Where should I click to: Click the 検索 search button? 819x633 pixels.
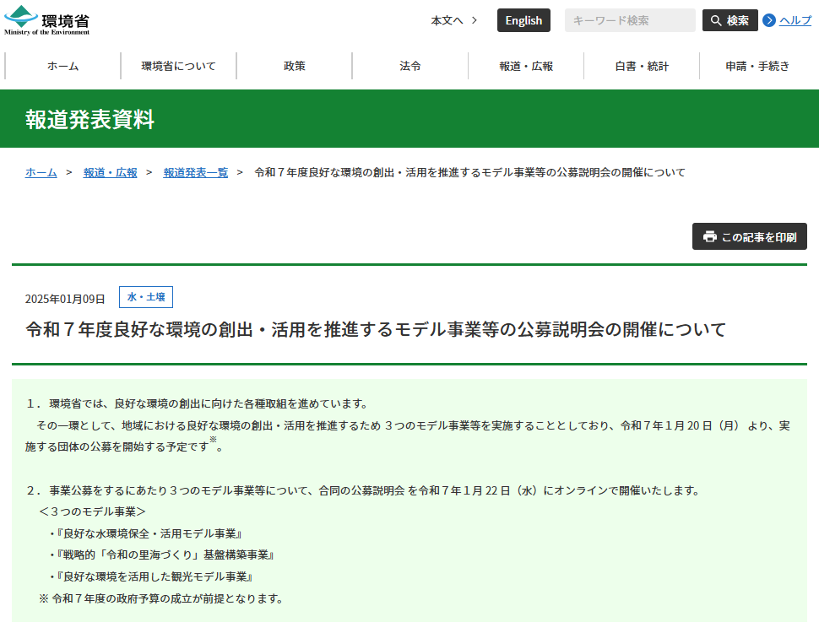(730, 19)
